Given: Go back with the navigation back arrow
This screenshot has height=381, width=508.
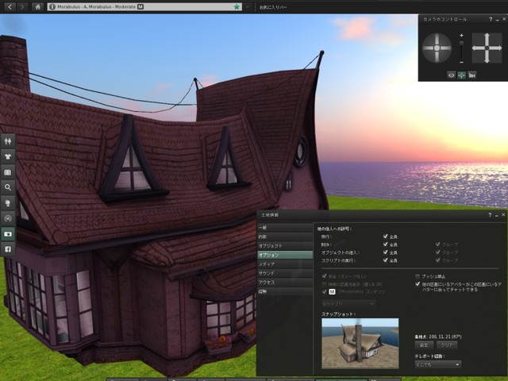Looking at the screenshot, I should pyautogui.click(x=10, y=6).
